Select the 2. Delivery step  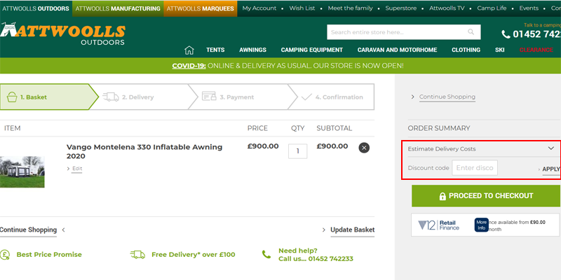143,97
